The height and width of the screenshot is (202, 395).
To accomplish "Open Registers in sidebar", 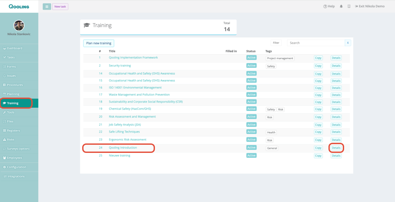I will (19, 130).
